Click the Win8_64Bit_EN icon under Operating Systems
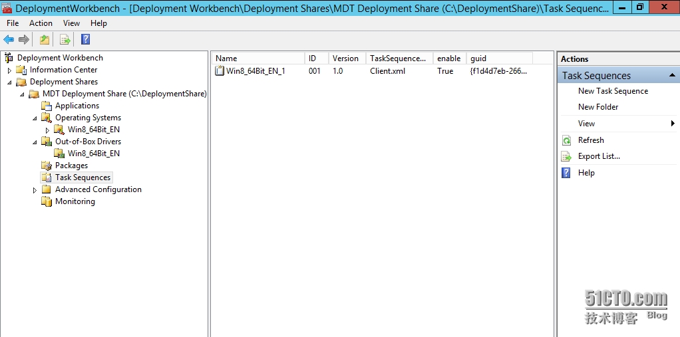This screenshot has height=337, width=680. click(x=59, y=130)
